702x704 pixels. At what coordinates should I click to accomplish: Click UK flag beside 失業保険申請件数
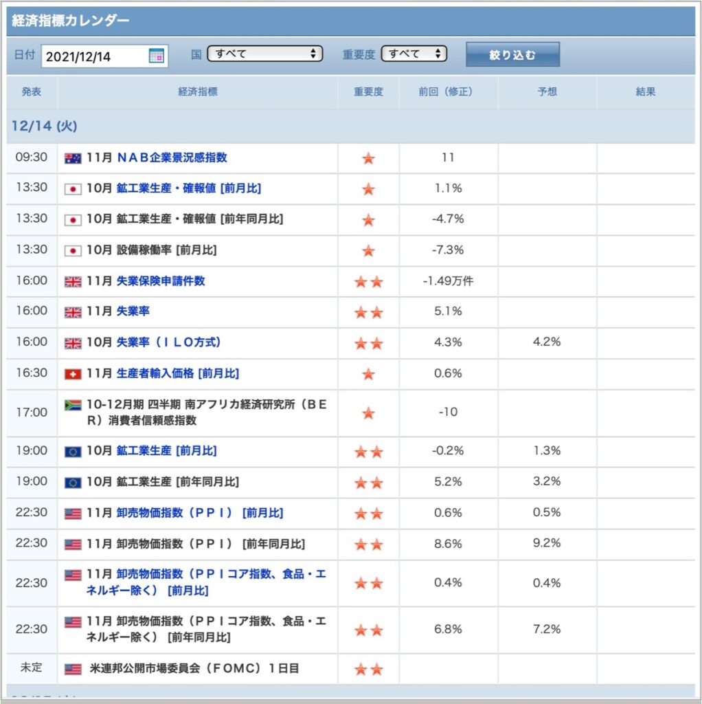73,282
